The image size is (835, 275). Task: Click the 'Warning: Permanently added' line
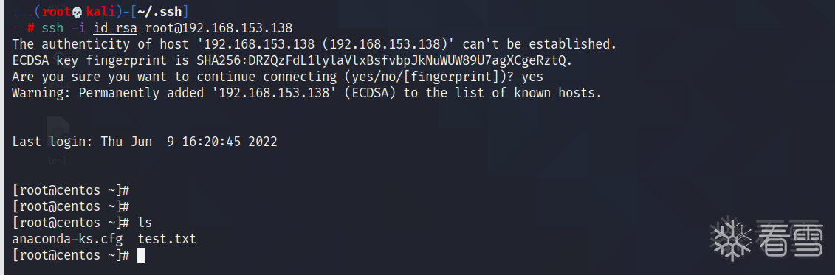pos(307,94)
